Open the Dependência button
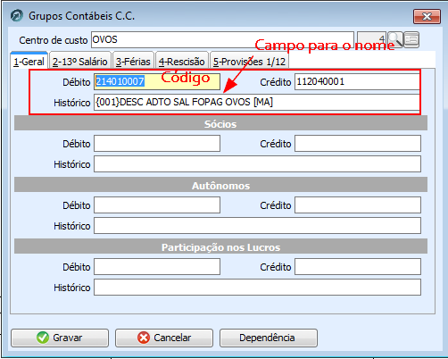 [269, 338]
